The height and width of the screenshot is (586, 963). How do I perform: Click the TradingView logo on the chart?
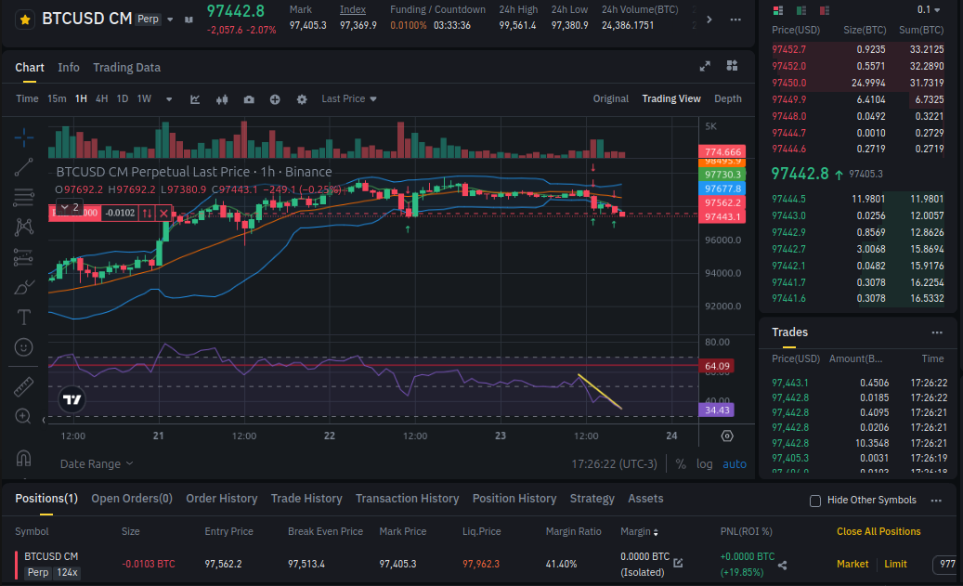click(72, 400)
